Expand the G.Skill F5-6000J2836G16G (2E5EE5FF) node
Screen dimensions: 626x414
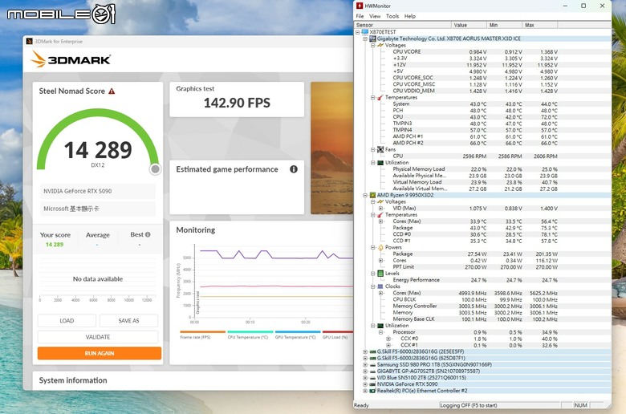click(365, 351)
